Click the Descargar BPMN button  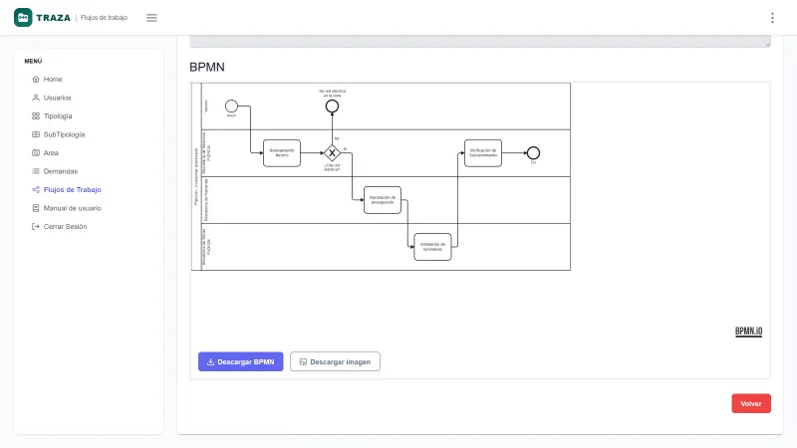click(240, 361)
